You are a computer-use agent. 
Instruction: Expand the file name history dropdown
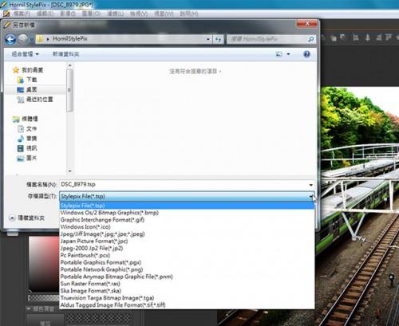coord(311,184)
